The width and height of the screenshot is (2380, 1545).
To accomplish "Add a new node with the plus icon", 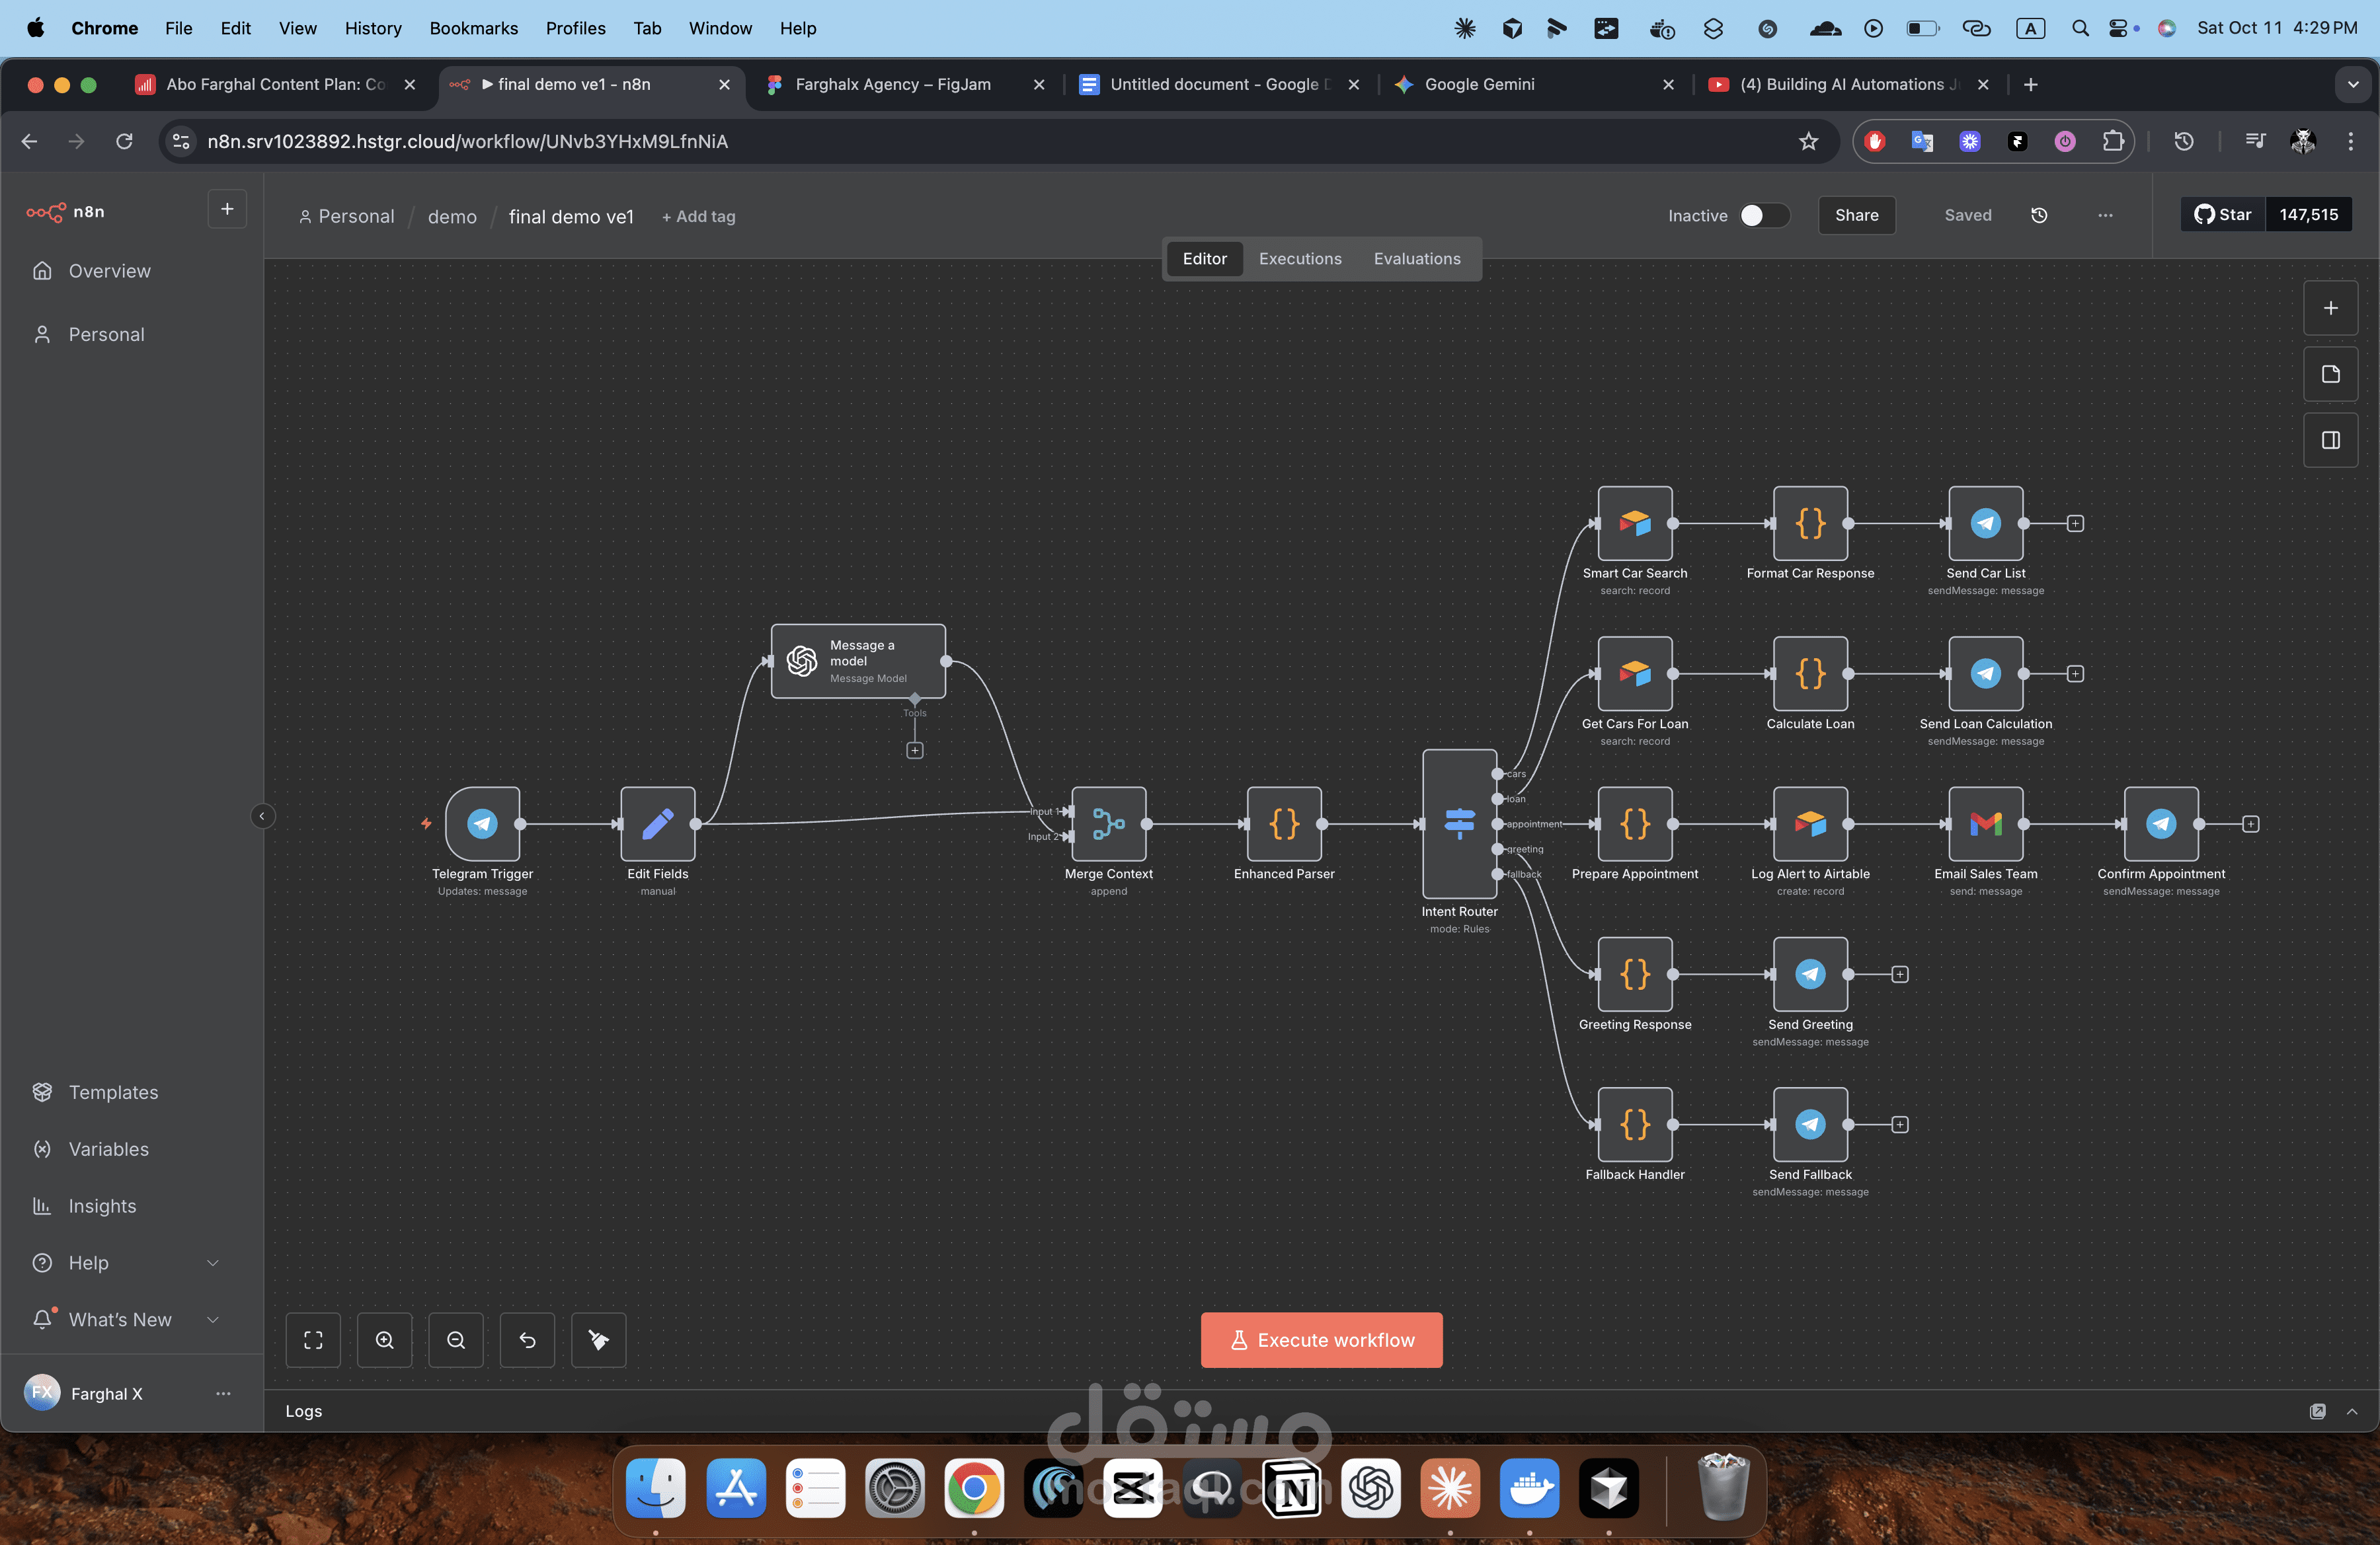I will pos(2331,308).
